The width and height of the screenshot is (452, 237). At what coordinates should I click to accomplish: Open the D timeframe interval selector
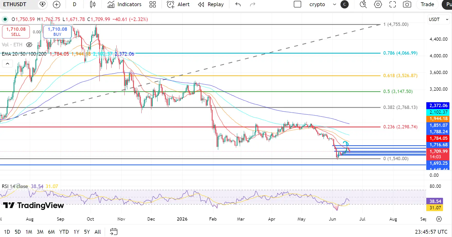point(75,4)
